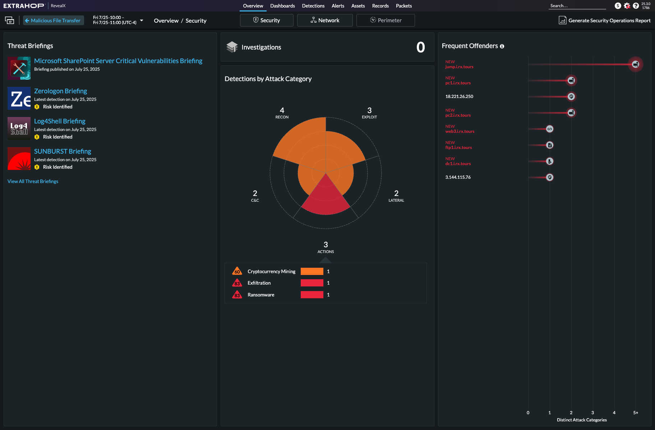
Task: Open the Log4Shell Briefing link
Action: click(60, 121)
